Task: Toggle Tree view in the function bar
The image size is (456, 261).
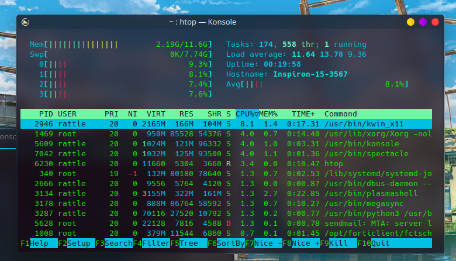Action: (193, 243)
